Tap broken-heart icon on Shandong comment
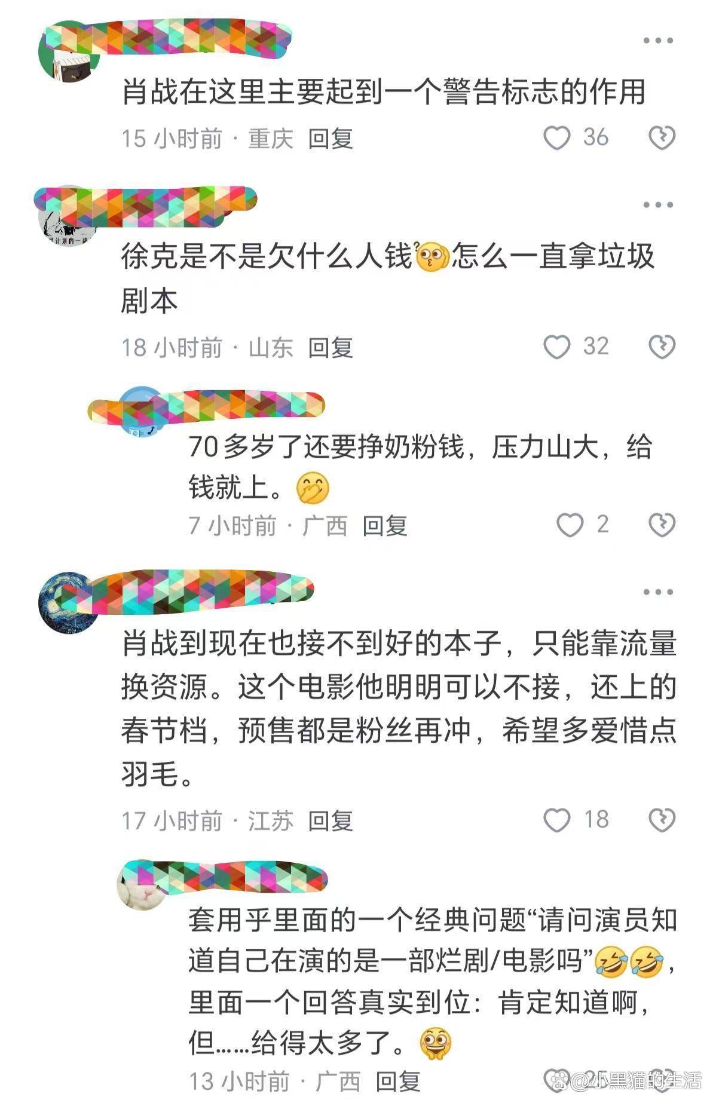Image resolution: width=716 pixels, height=1106 pixels. click(x=662, y=347)
